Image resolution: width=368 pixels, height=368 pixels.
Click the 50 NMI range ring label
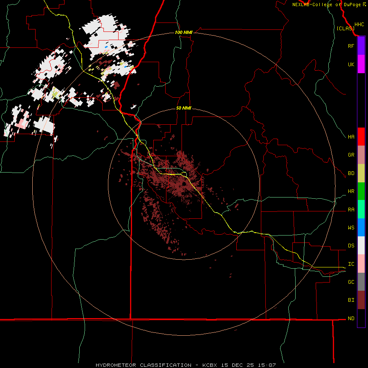pyautogui.click(x=184, y=108)
